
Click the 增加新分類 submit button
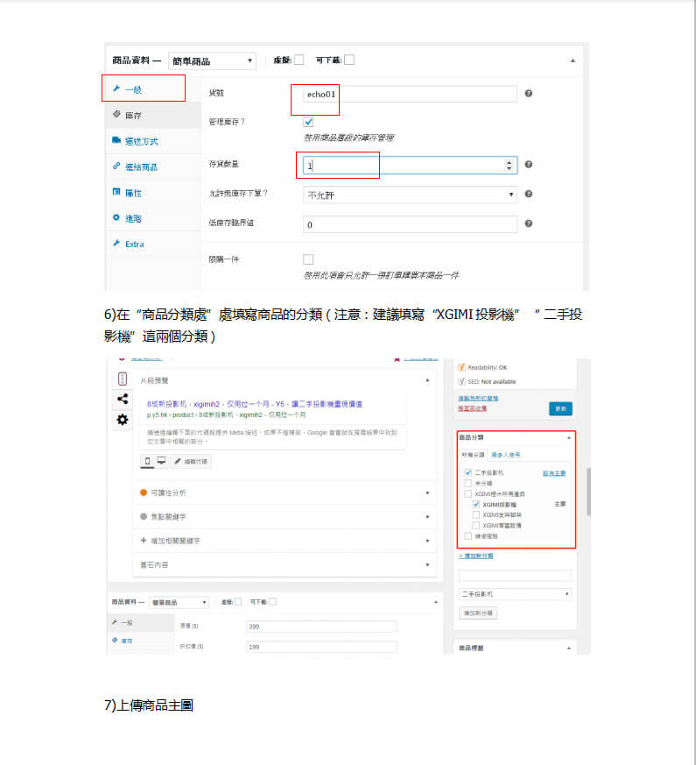[478, 613]
